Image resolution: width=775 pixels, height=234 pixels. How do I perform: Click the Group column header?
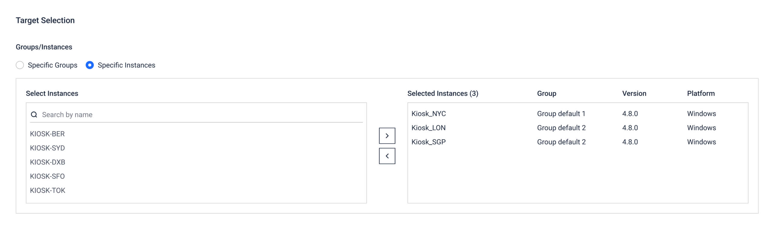[546, 94]
